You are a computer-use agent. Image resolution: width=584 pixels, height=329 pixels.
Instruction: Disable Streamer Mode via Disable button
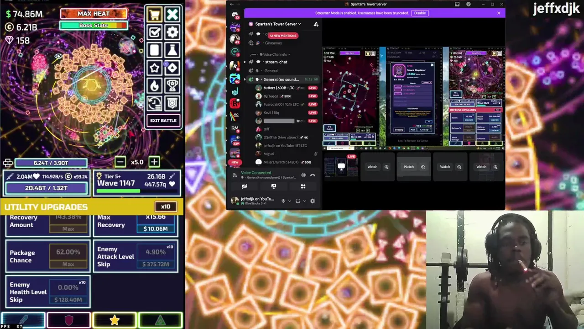coord(420,13)
